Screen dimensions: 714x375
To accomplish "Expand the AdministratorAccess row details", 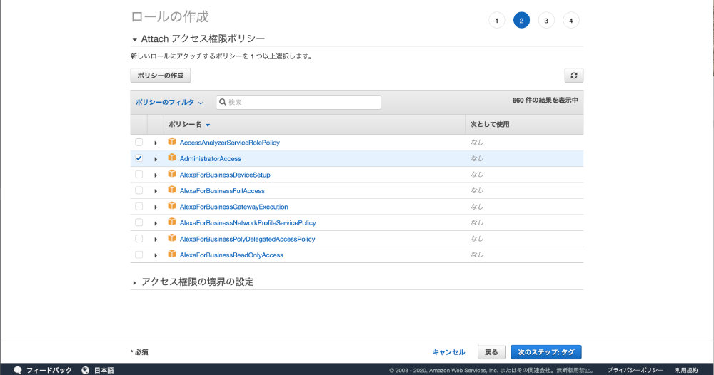I will click(156, 159).
